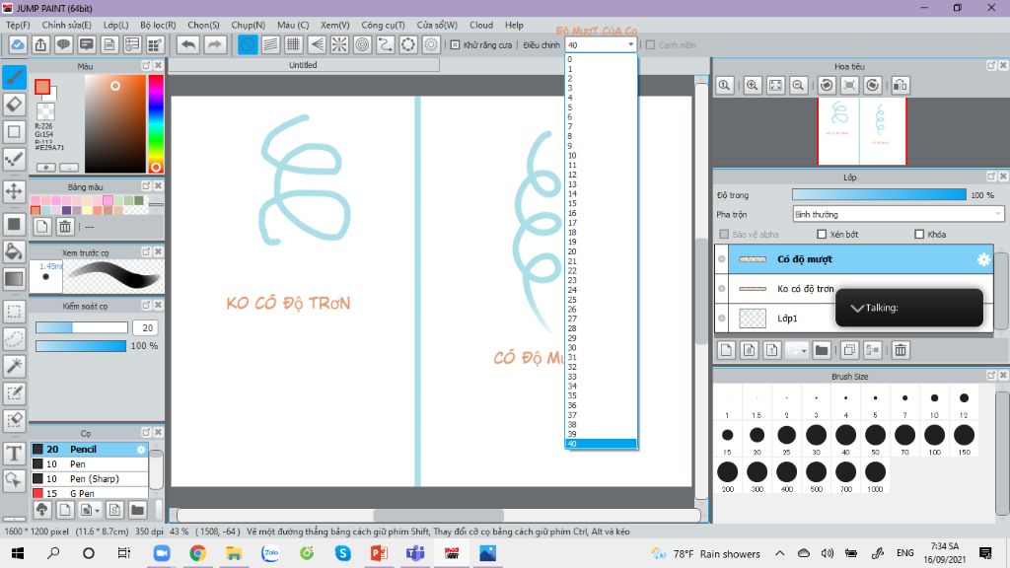Create a new layer in Lớp panel
Viewport: 1010px width, 568px height.
[x=726, y=350]
